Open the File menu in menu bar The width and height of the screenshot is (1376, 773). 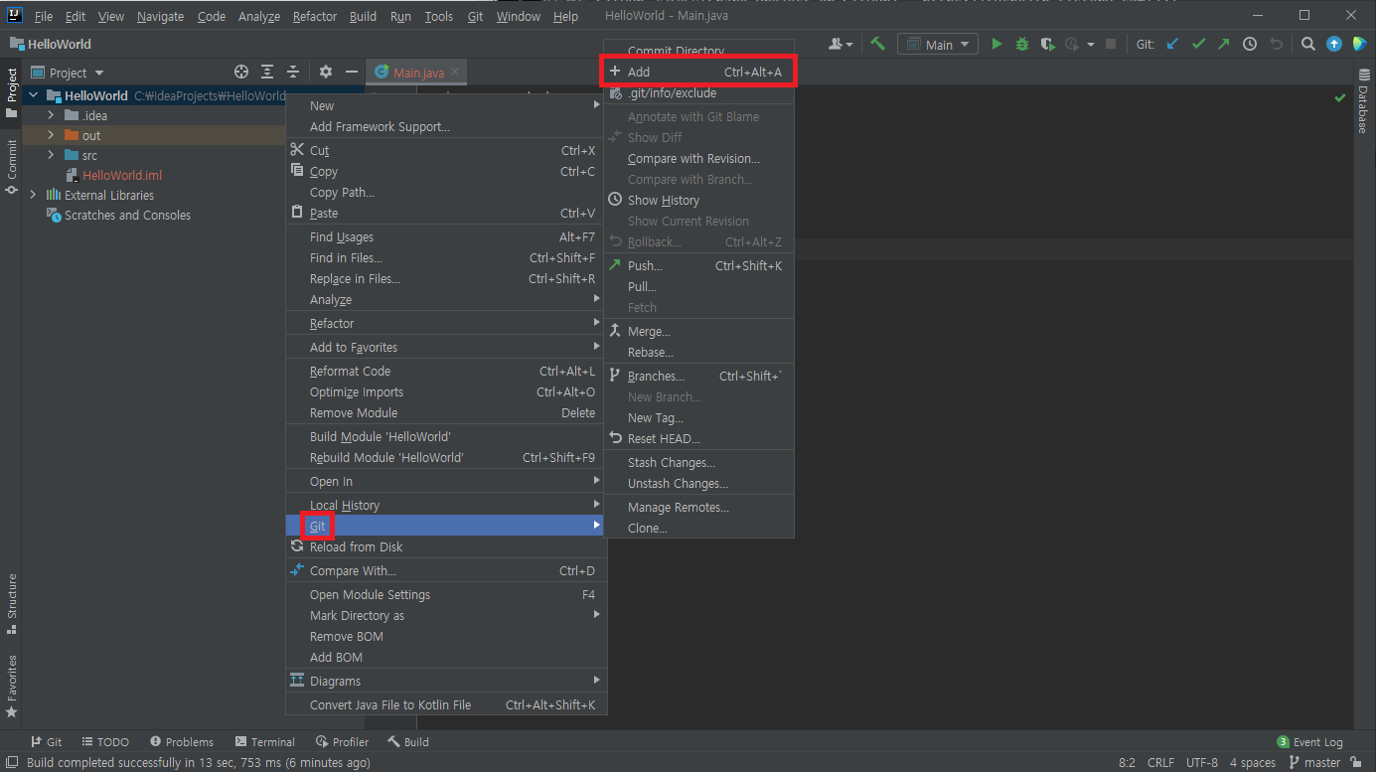[x=44, y=16]
